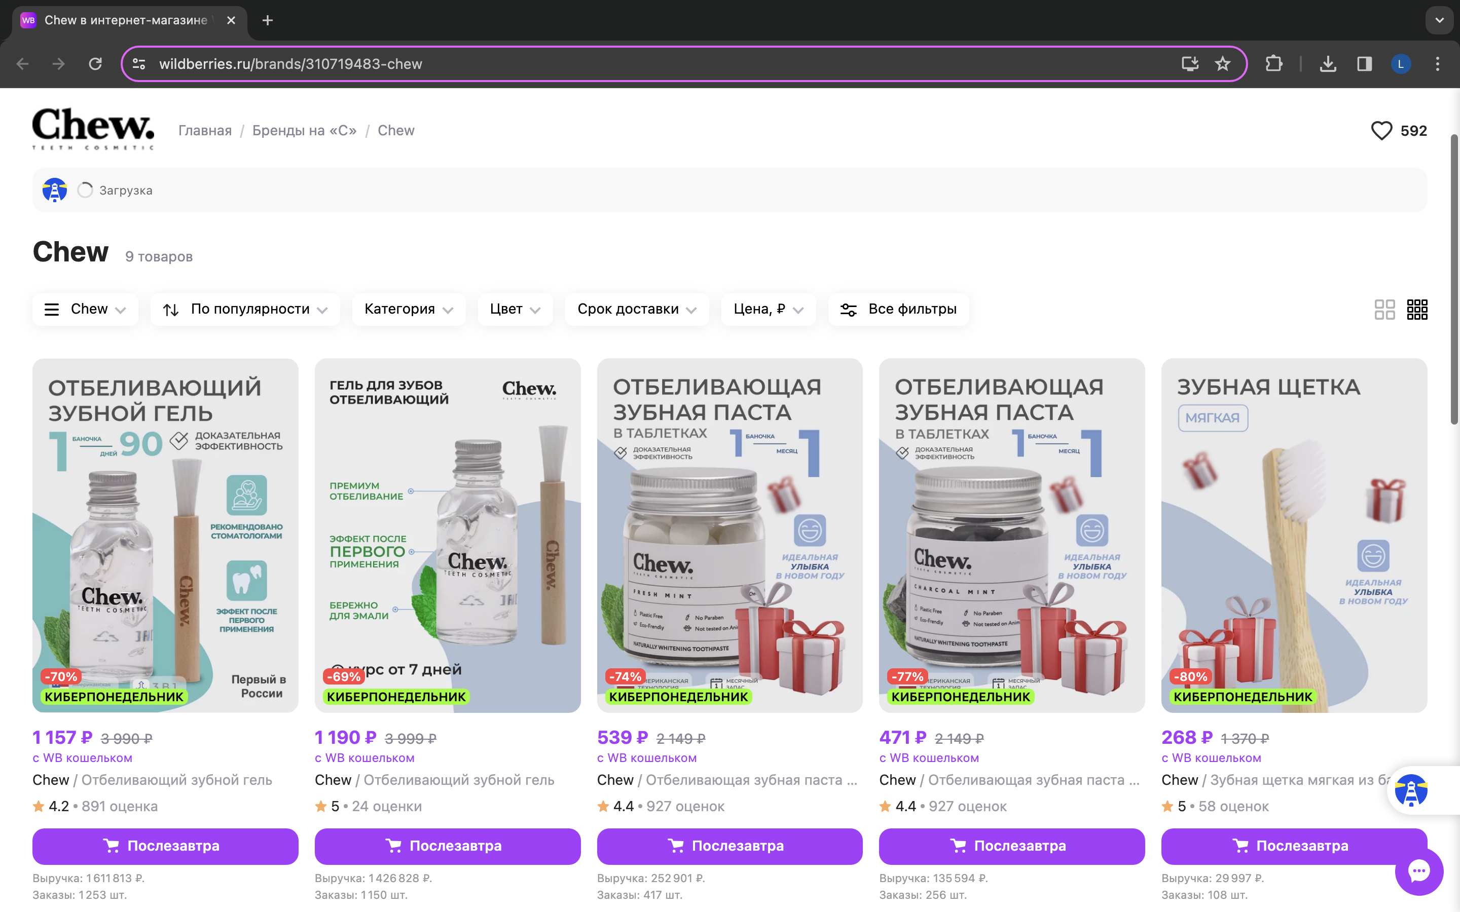Click the install app icon in address bar
The height and width of the screenshot is (912, 1460).
1190,64
